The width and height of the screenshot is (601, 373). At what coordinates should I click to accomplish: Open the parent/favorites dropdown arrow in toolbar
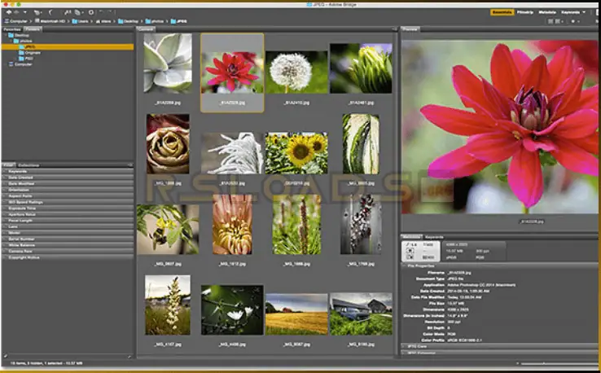25,12
